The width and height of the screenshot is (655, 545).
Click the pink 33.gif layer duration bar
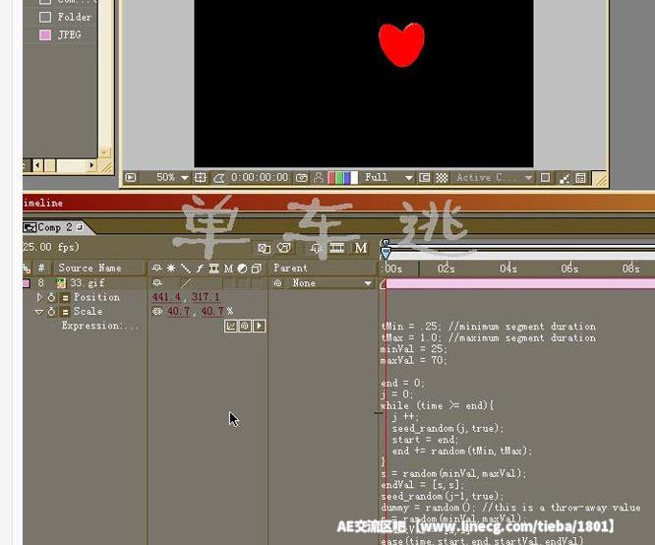tap(520, 283)
